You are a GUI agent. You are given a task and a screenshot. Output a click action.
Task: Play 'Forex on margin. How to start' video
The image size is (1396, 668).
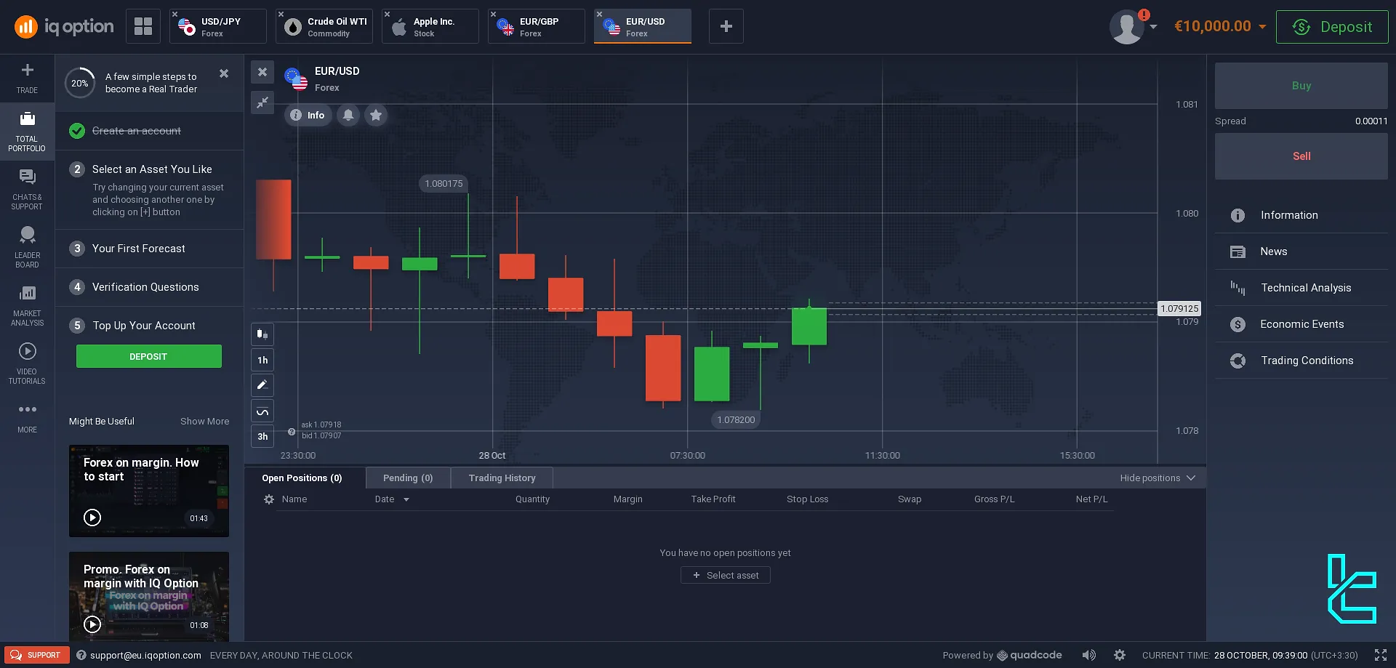(92, 518)
